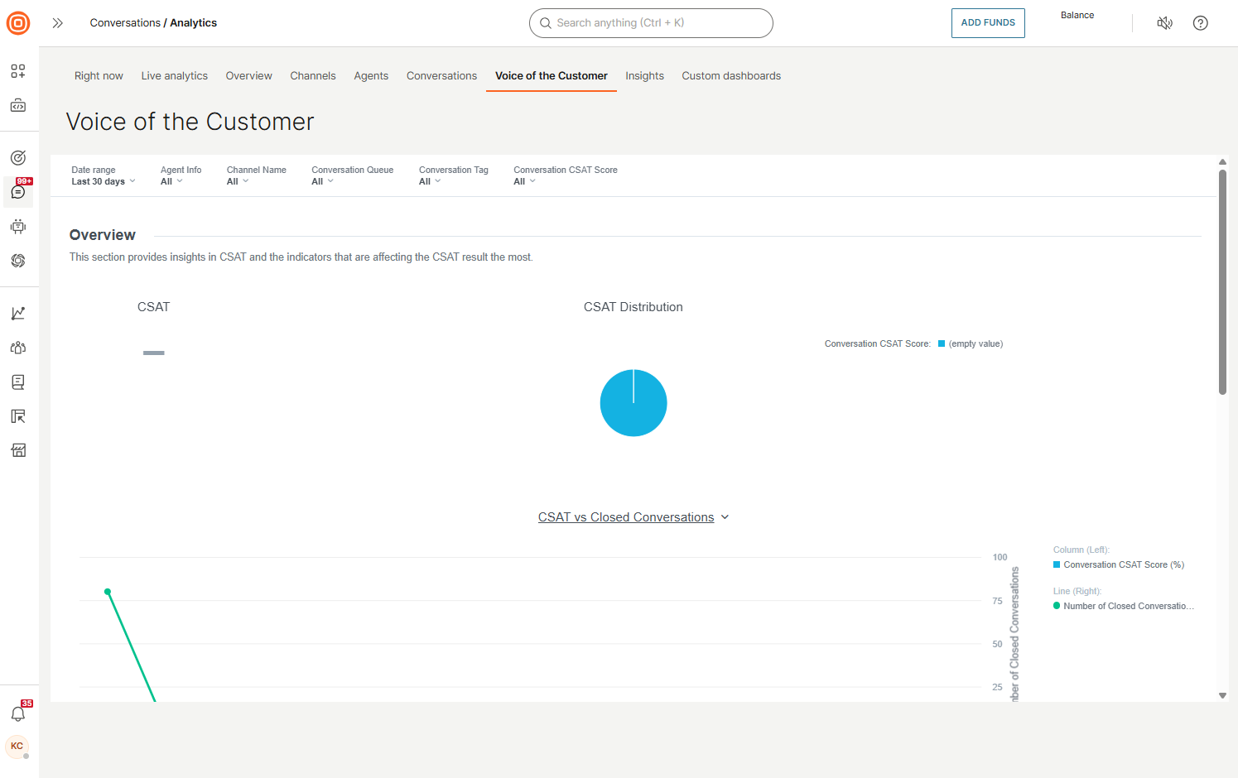Image resolution: width=1238 pixels, height=778 pixels.
Task: Open the Agent Info filter dropdown
Action: pyautogui.click(x=171, y=180)
